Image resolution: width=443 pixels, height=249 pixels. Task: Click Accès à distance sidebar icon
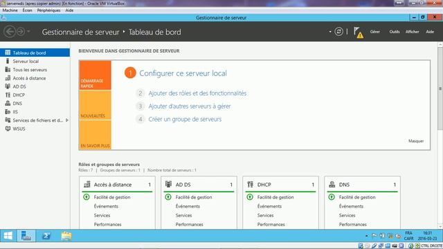point(8,78)
